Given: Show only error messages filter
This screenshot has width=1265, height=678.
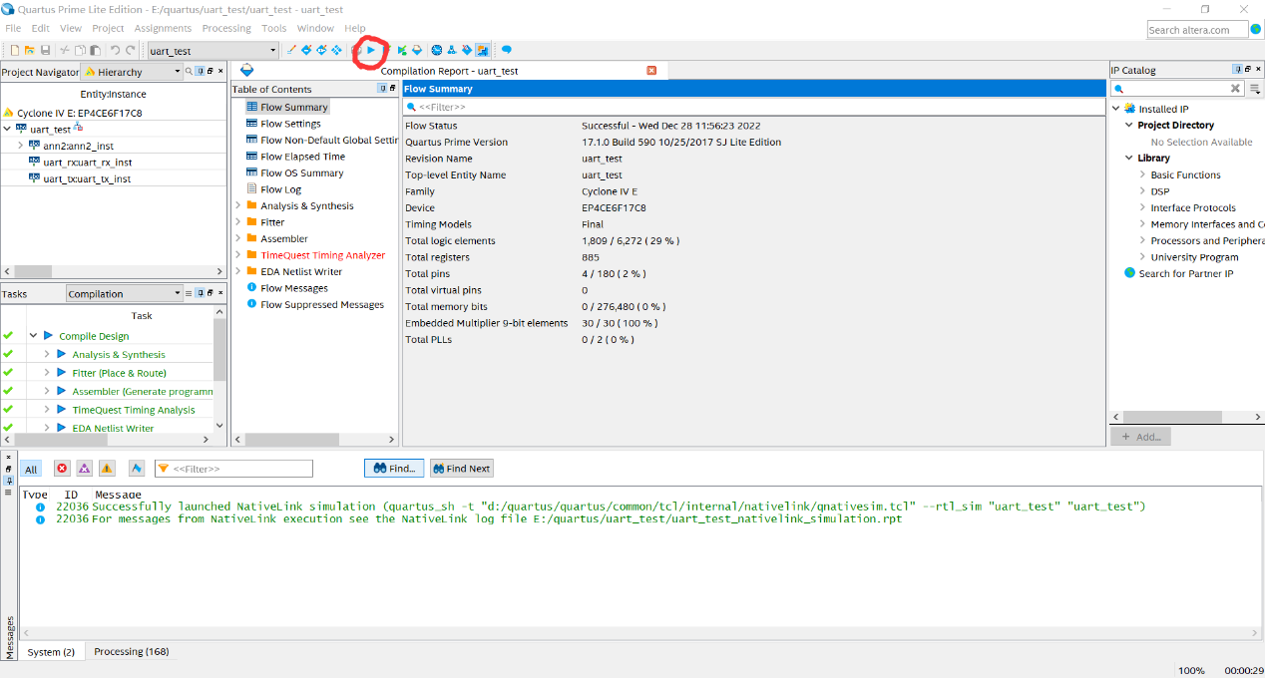Looking at the screenshot, I should [x=62, y=469].
